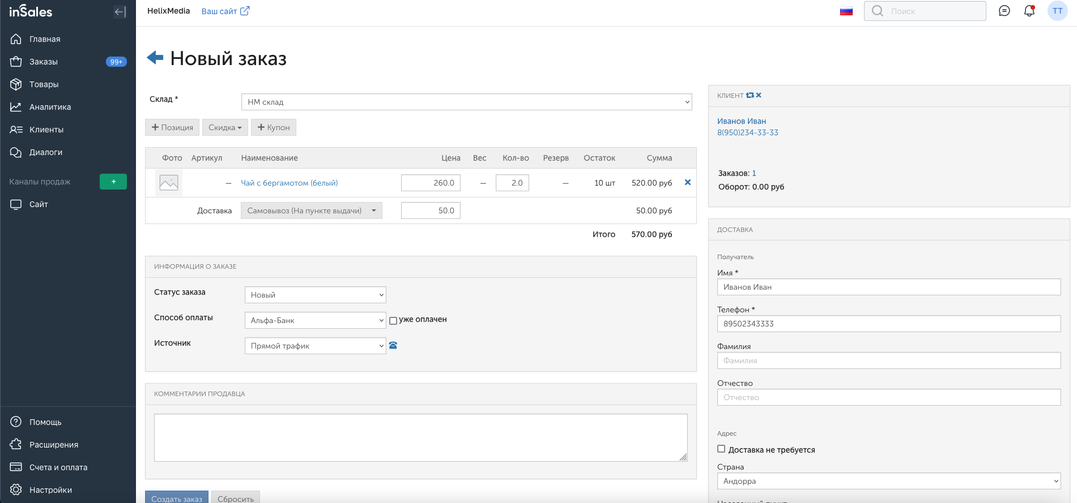1077x503 pixels.
Task: Toggle the уже оплачен checkbox
Action: point(393,321)
